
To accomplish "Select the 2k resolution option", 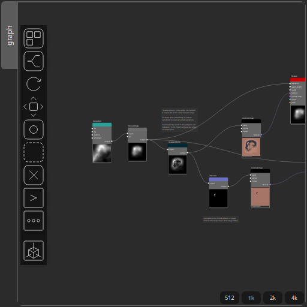I will pos(273,298).
